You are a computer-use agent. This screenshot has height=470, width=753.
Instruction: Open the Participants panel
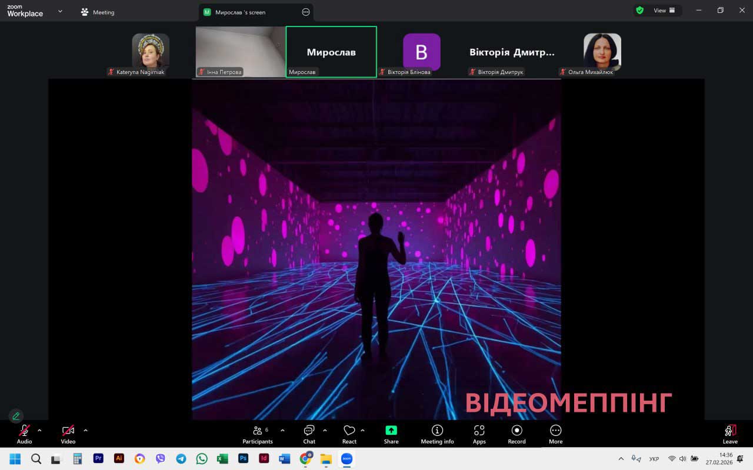pos(258,434)
